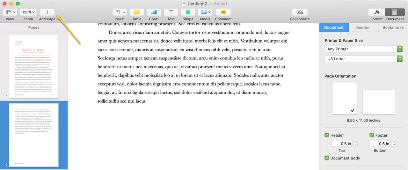Image resolution: width=408 pixels, height=170 pixels.
Task: Expand the Any Printer dropdown
Action: tap(363, 49)
